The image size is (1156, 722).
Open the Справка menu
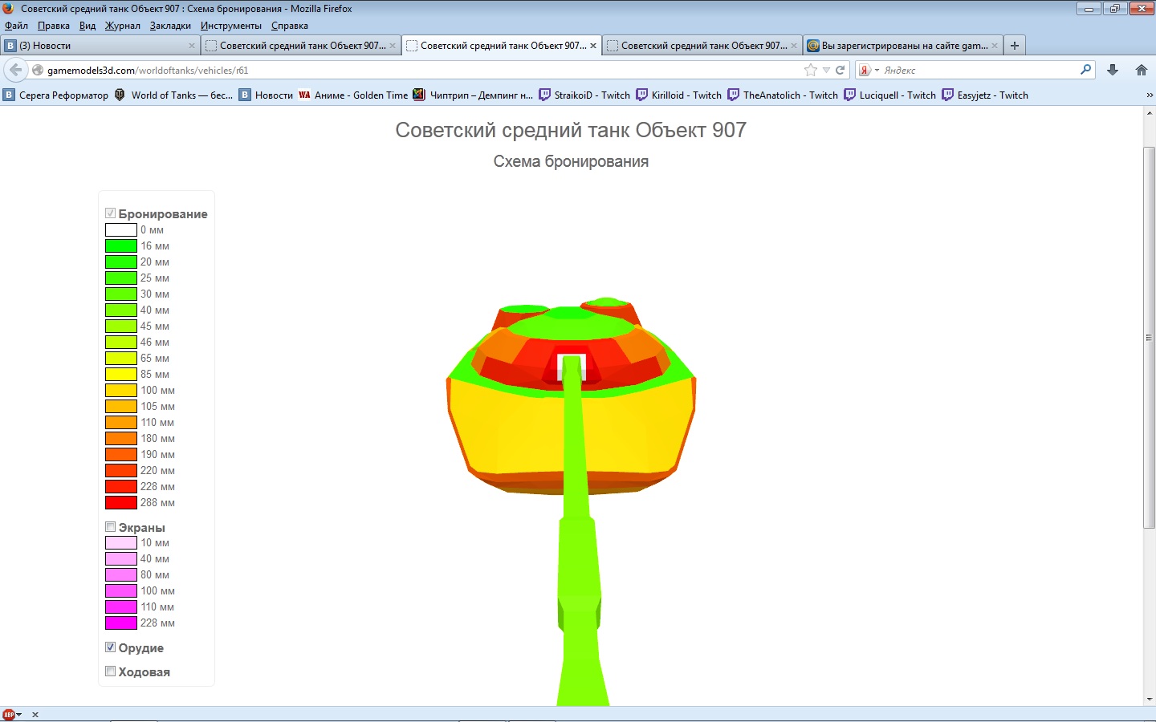tap(290, 26)
